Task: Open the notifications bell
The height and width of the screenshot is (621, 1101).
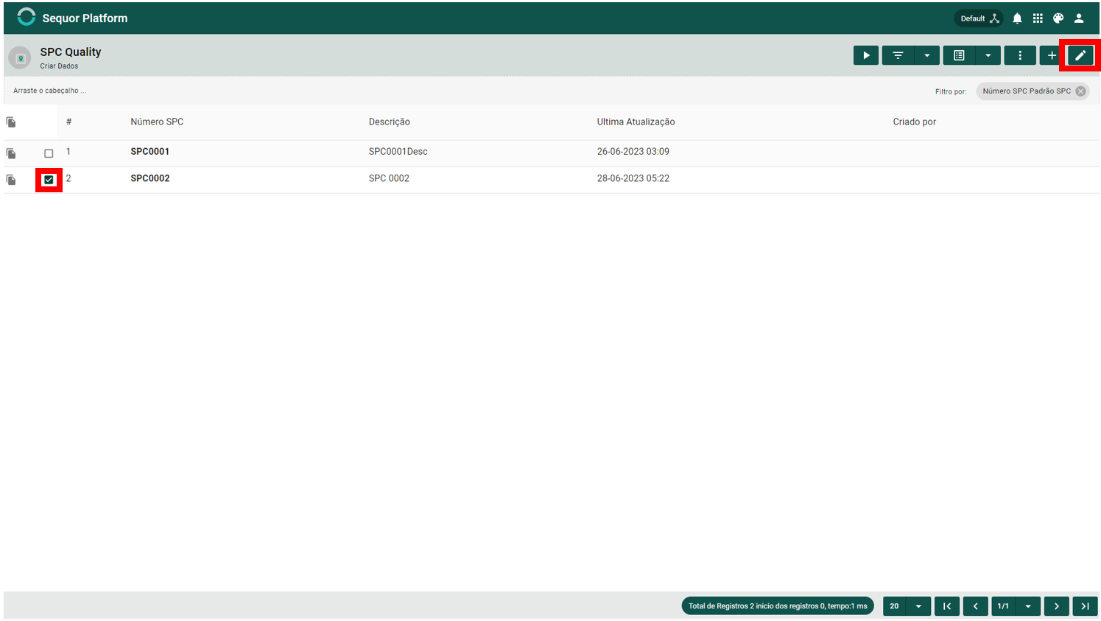Action: [x=1017, y=18]
